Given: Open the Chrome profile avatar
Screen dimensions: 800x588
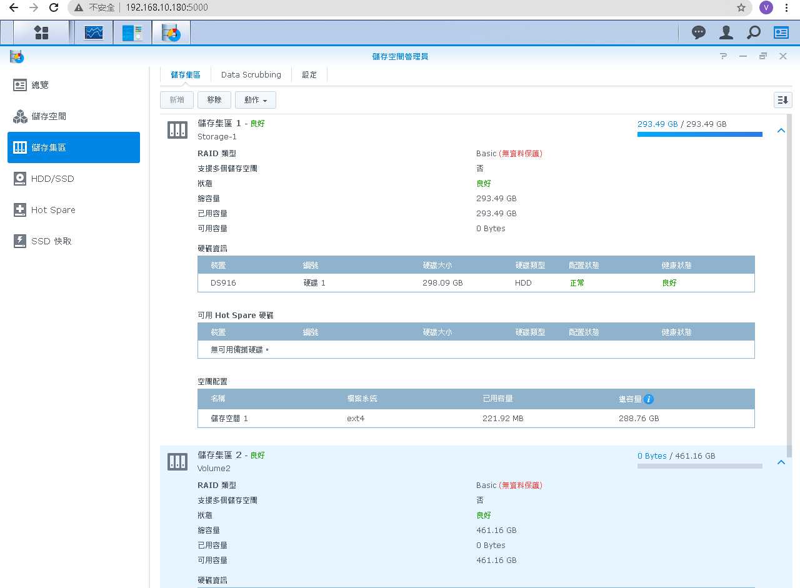Looking at the screenshot, I should 766,7.
